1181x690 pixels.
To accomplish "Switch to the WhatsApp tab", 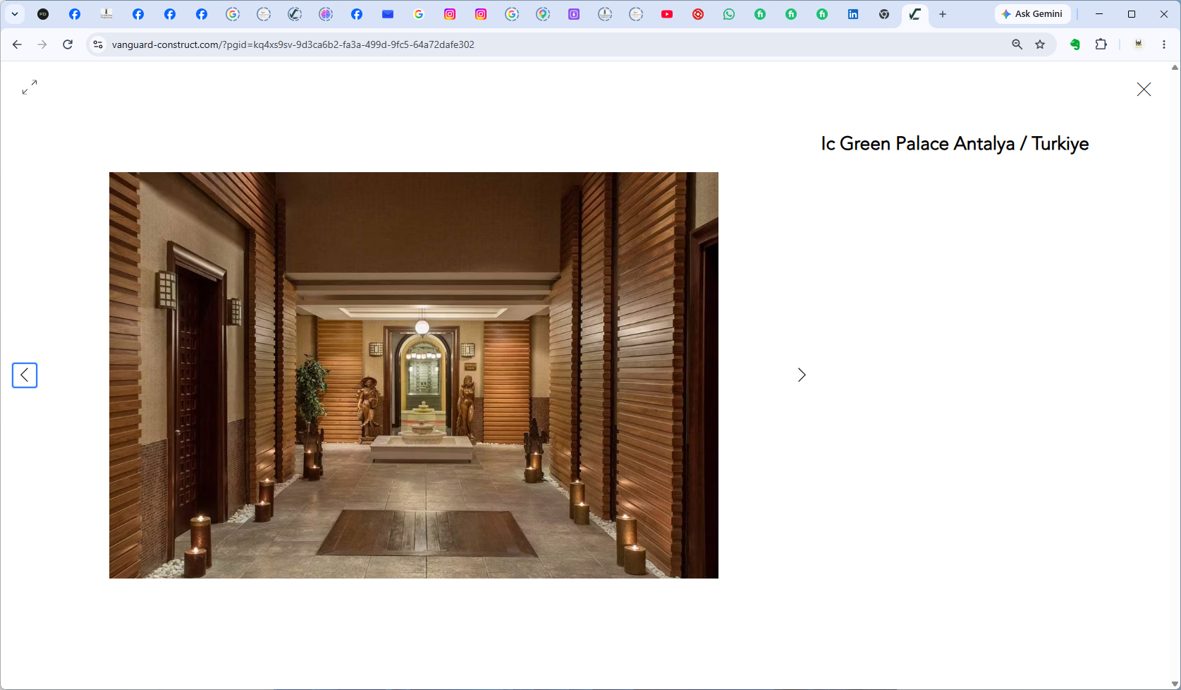I will [729, 14].
